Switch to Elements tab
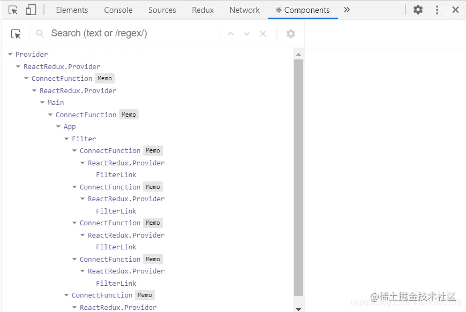The height and width of the screenshot is (312, 466). [72, 10]
